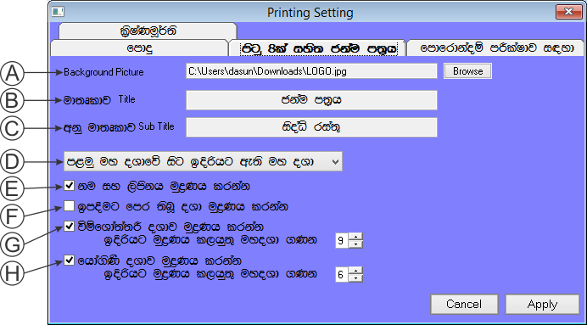
Task: Switch to the ක්‍රිෂ්ණමූර්ති tab
Action: coord(148,31)
